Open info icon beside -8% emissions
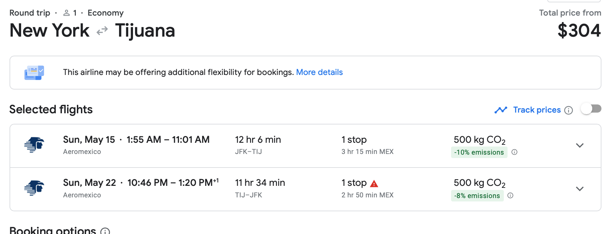Viewport: 613px width, 234px height. click(510, 195)
